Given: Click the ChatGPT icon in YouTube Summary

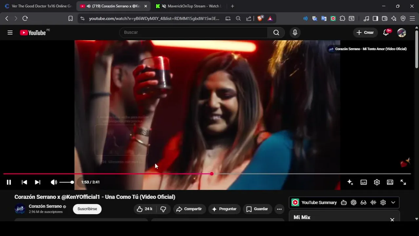Looking at the screenshot, I should [353, 203].
